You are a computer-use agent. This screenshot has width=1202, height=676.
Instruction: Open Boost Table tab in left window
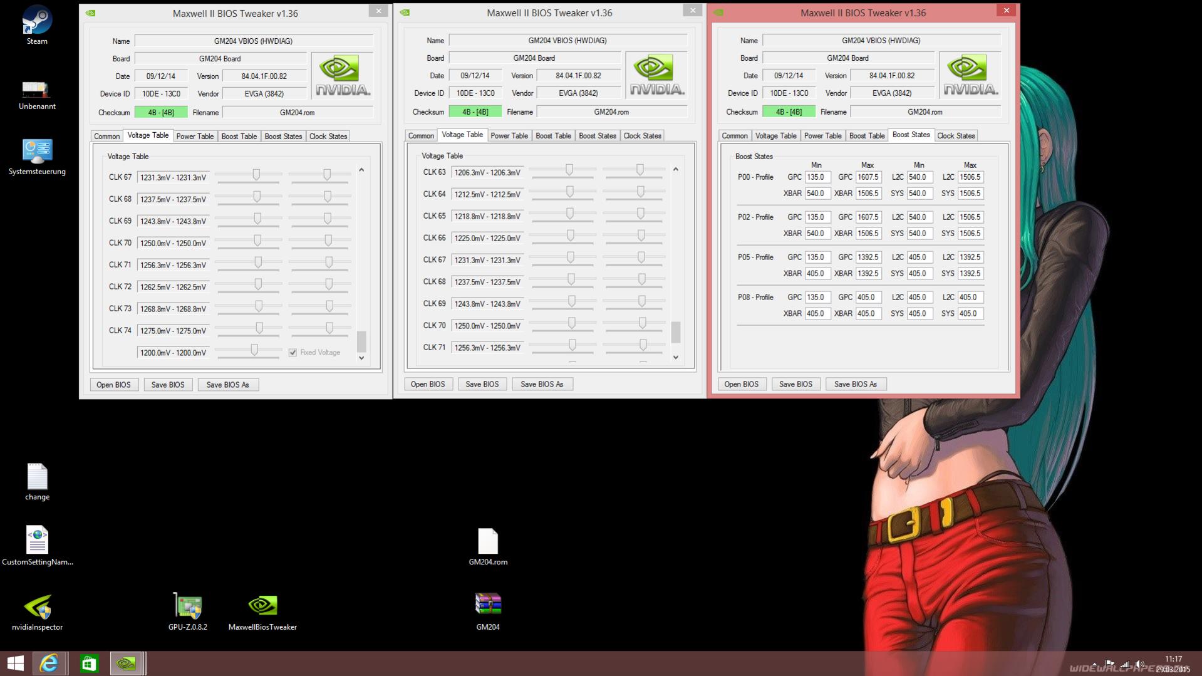[239, 136]
